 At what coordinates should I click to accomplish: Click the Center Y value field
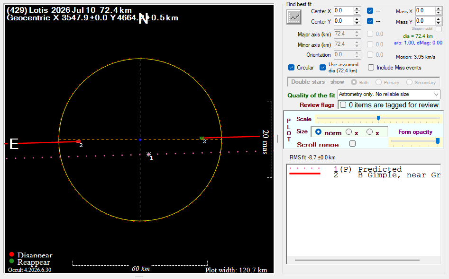[344, 21]
